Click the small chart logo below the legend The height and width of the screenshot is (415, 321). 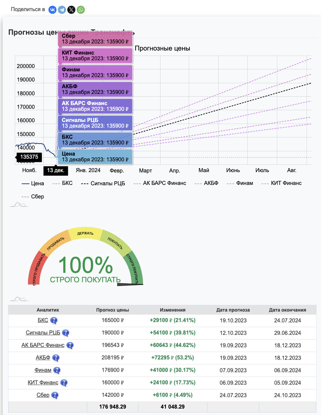tap(19, 205)
